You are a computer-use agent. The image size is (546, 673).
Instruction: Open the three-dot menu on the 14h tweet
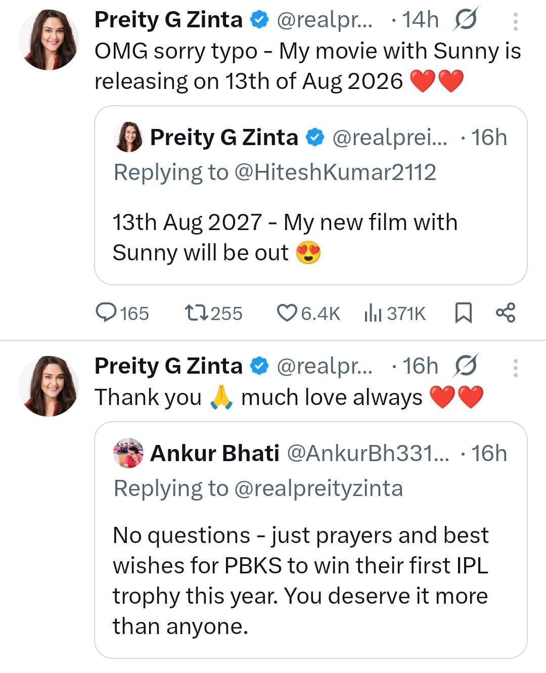click(515, 21)
